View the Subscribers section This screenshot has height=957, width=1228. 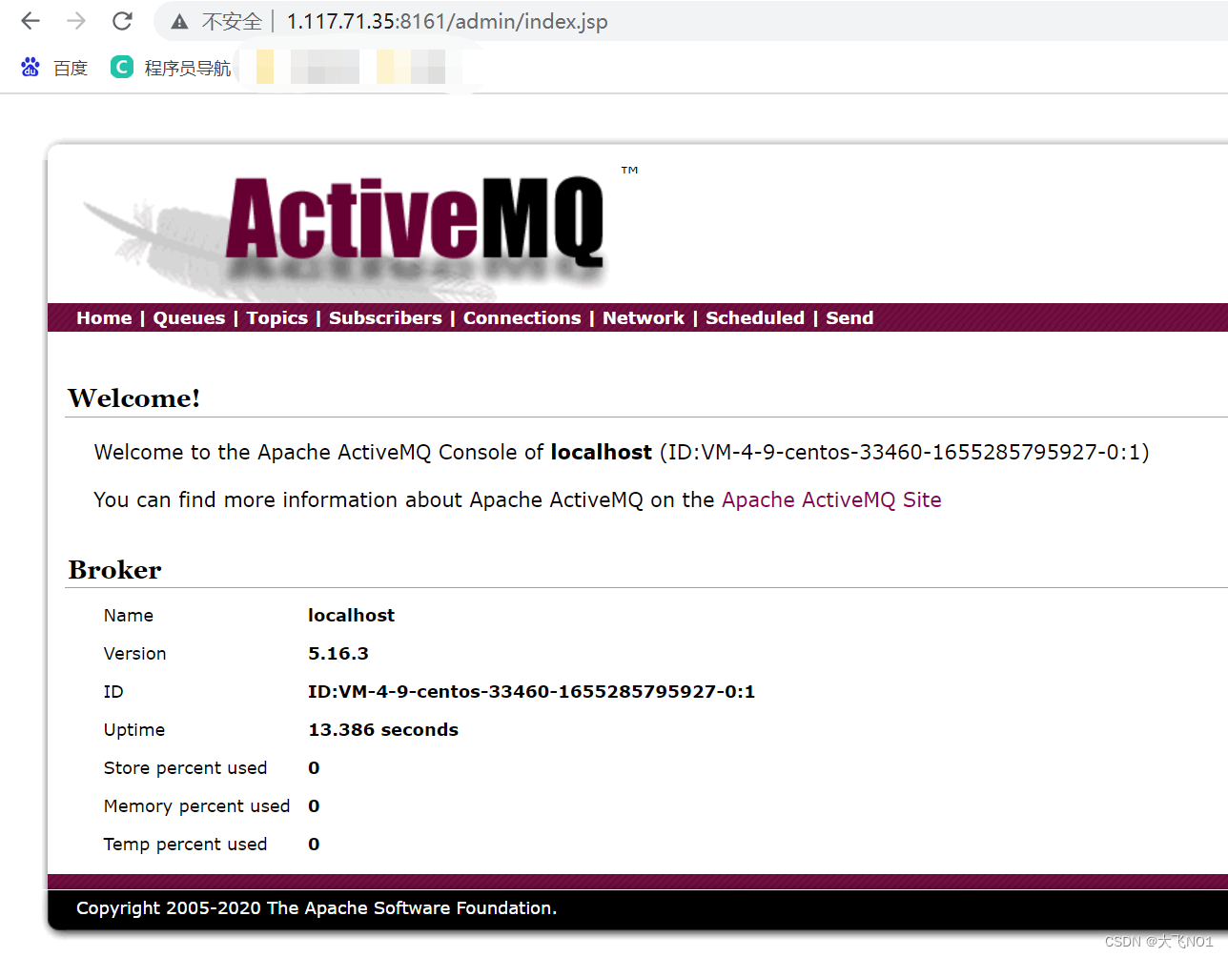coord(385,317)
